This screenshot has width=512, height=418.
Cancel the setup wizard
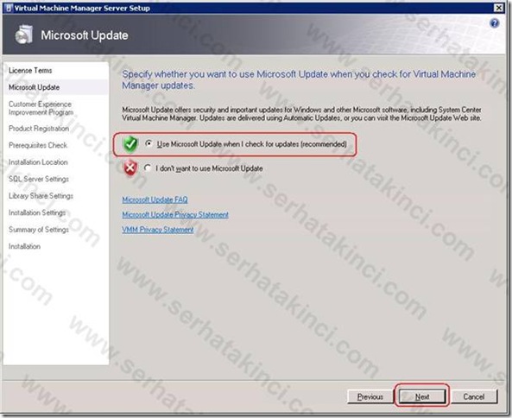(x=474, y=396)
